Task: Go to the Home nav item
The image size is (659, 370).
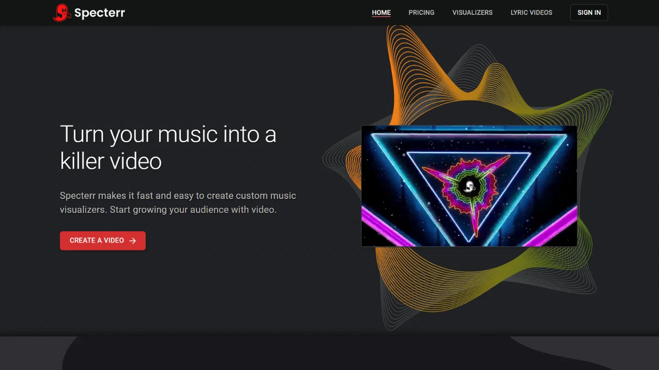Action: (x=381, y=12)
